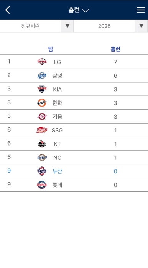The width and height of the screenshot is (148, 268).
Task: Tap the KT Wiz team logo
Action: coord(42,144)
